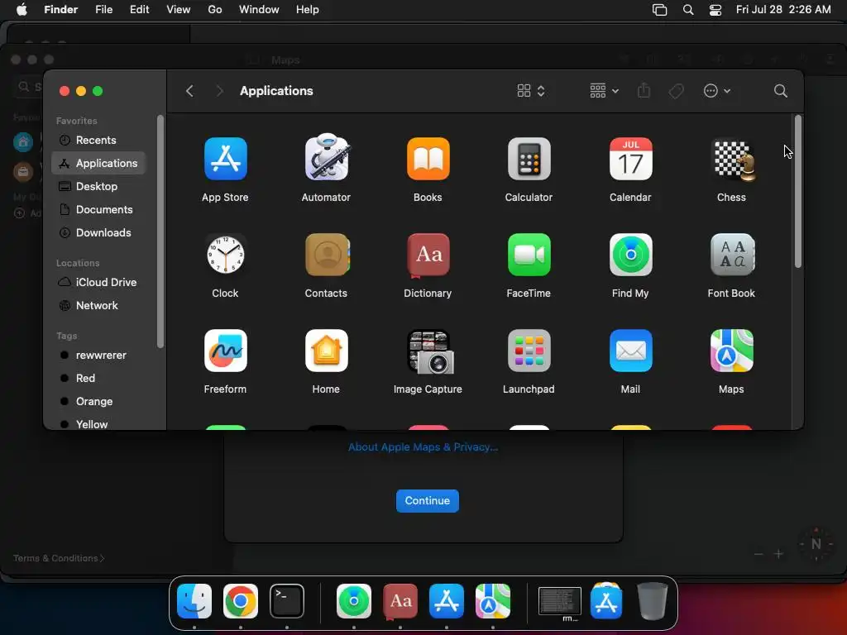The width and height of the screenshot is (847, 635).
Task: Open About Apple Maps & Privacy link
Action: click(423, 447)
